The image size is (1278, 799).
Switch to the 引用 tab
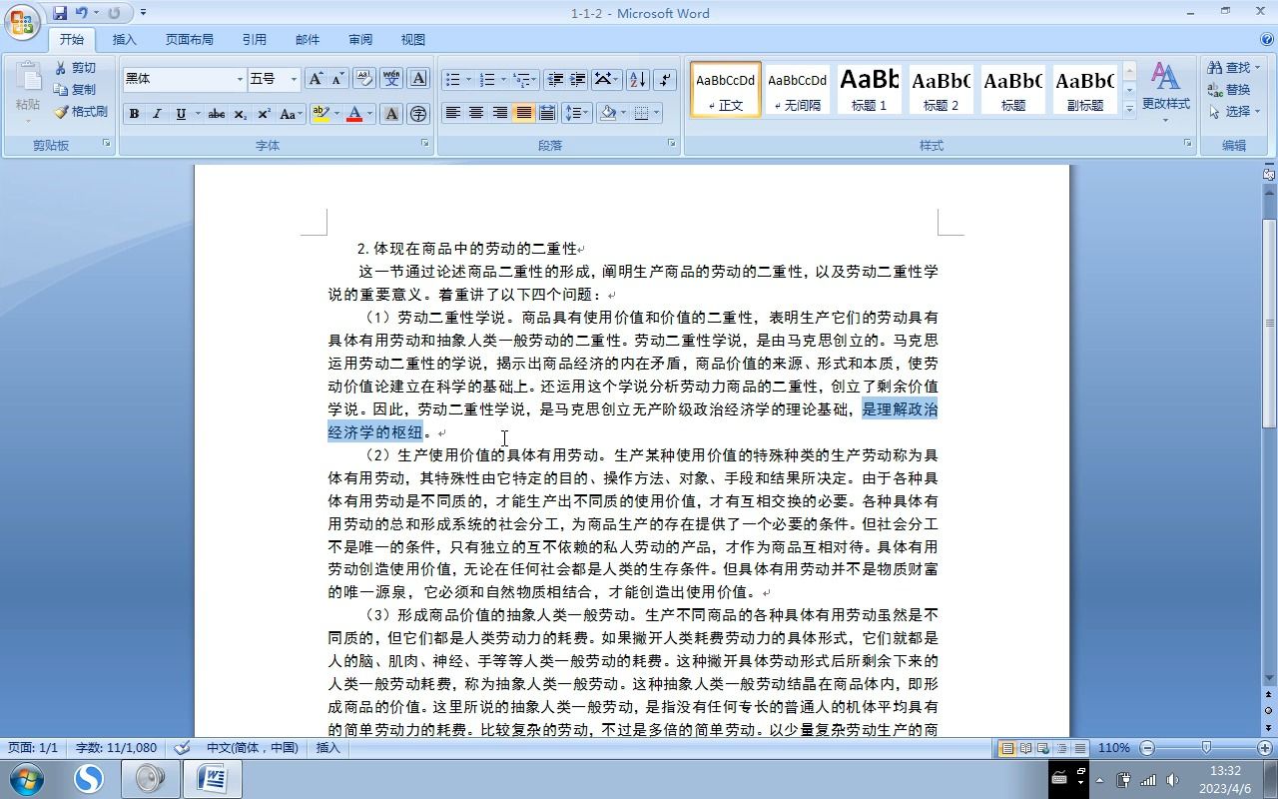pyautogui.click(x=255, y=40)
